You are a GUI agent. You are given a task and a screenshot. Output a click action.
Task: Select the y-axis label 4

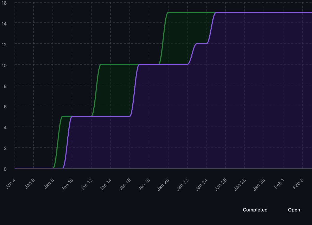[5, 127]
